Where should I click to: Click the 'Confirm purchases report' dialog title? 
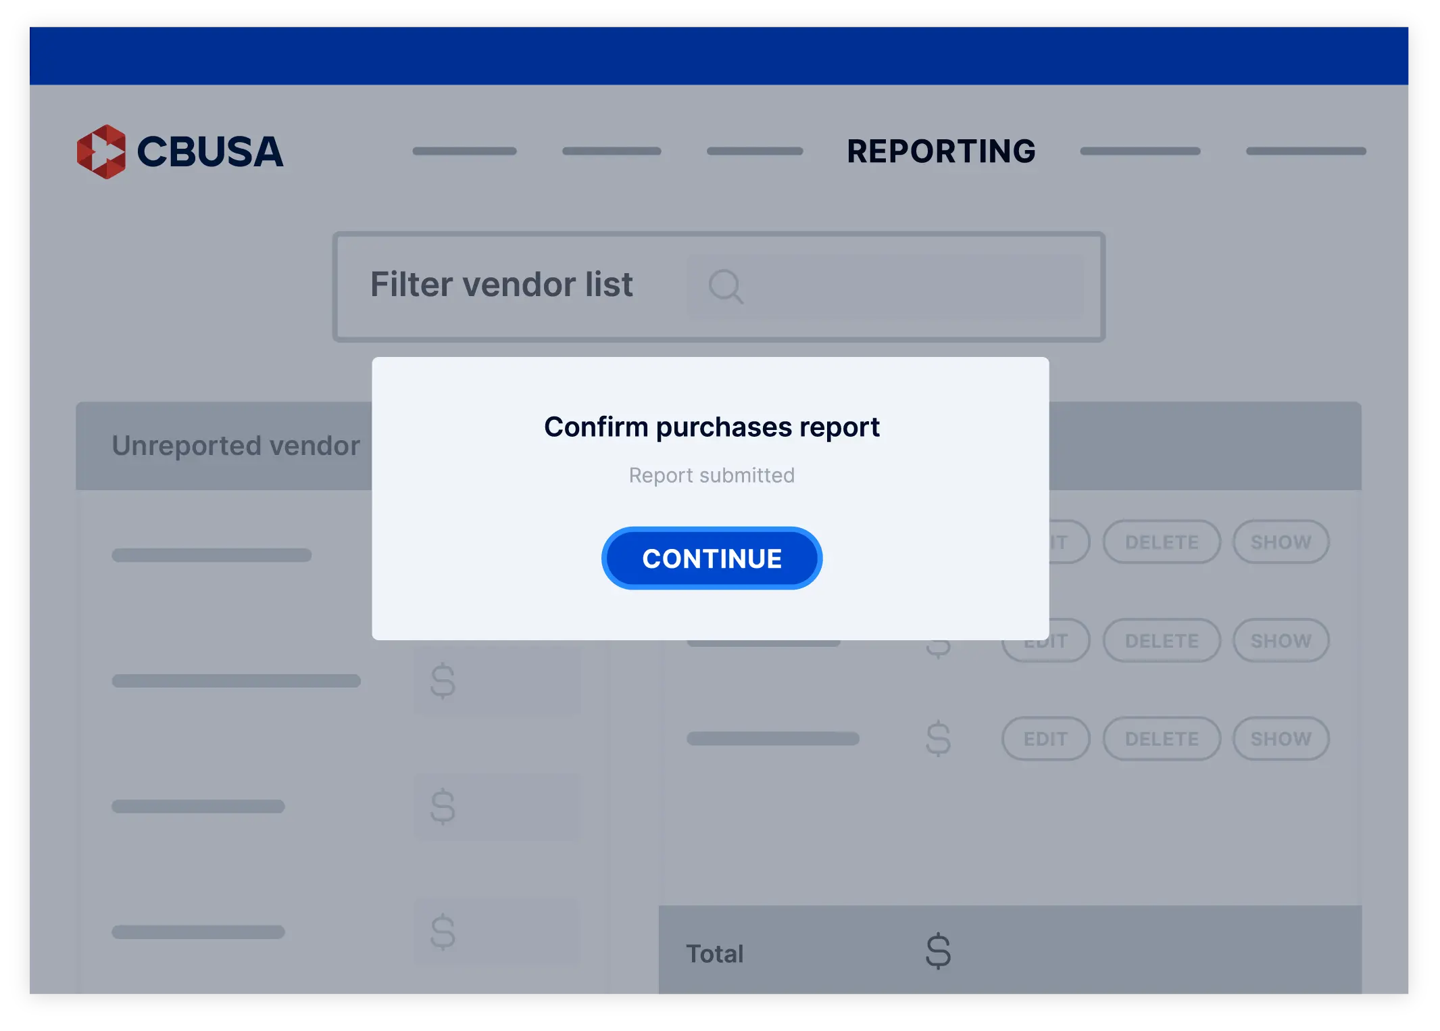tap(712, 427)
